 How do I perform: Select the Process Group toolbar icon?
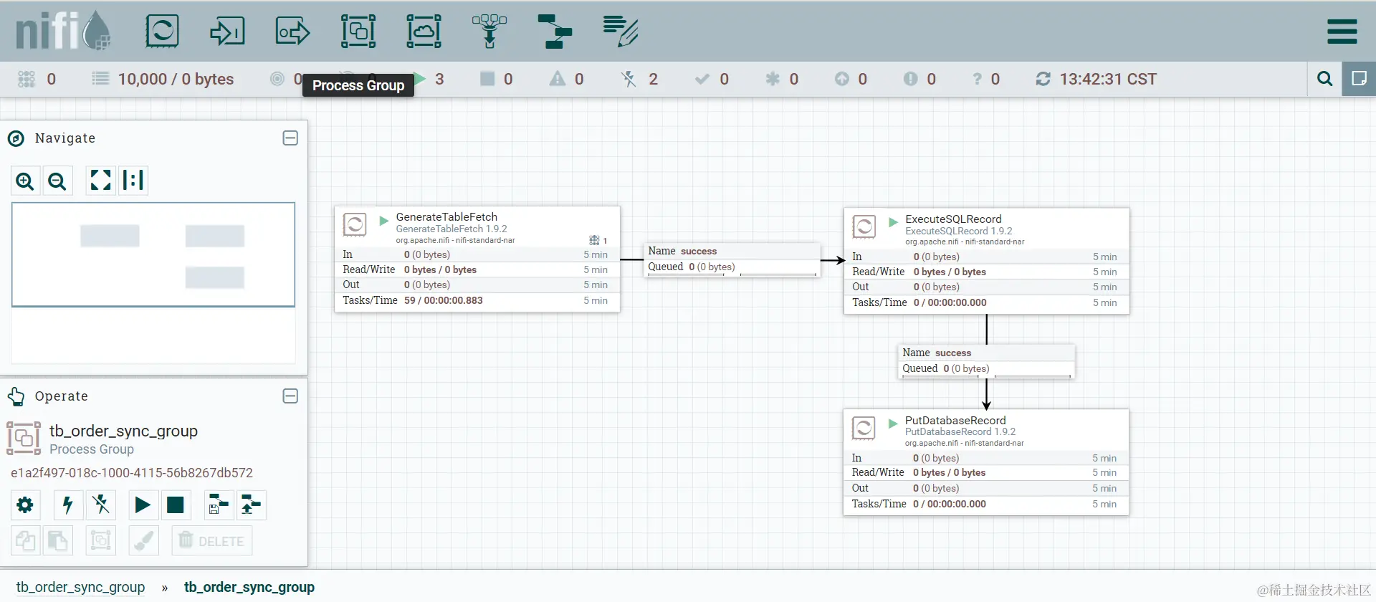pos(358,32)
